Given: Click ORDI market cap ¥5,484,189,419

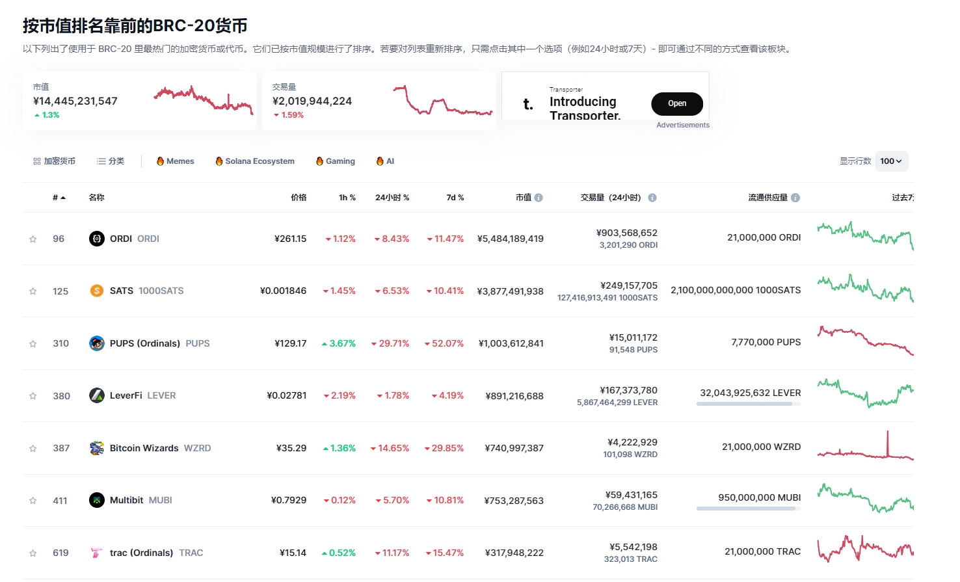Looking at the screenshot, I should pyautogui.click(x=511, y=239).
